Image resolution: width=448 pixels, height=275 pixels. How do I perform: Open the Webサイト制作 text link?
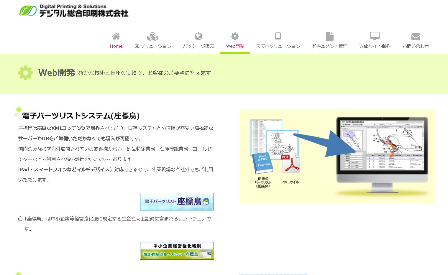[x=375, y=46]
